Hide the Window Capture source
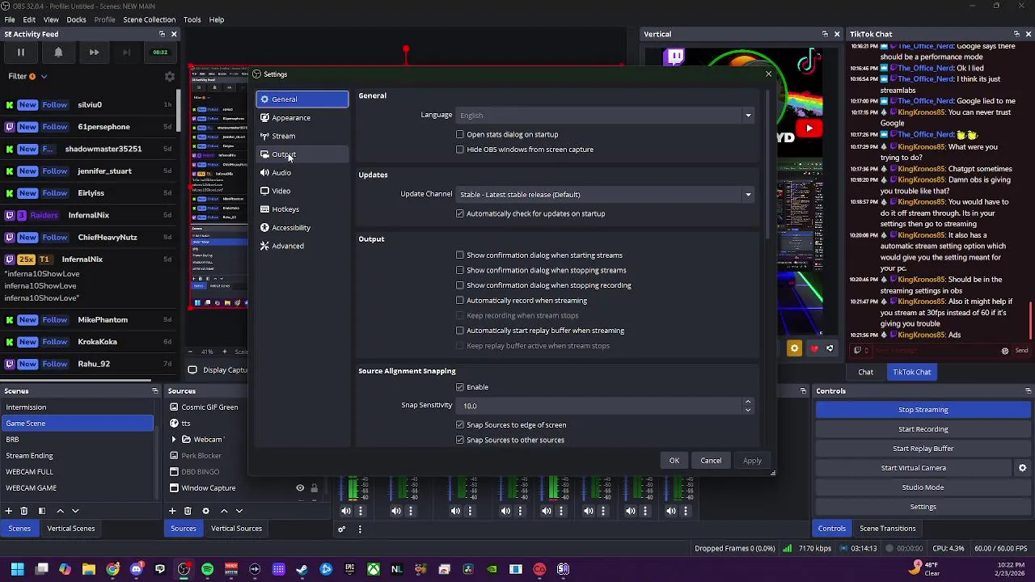The width and height of the screenshot is (1035, 582). 300,488
